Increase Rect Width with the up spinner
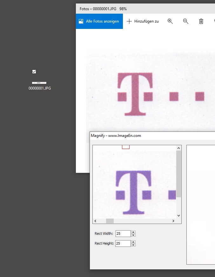The image size is (215, 277). pos(133,232)
